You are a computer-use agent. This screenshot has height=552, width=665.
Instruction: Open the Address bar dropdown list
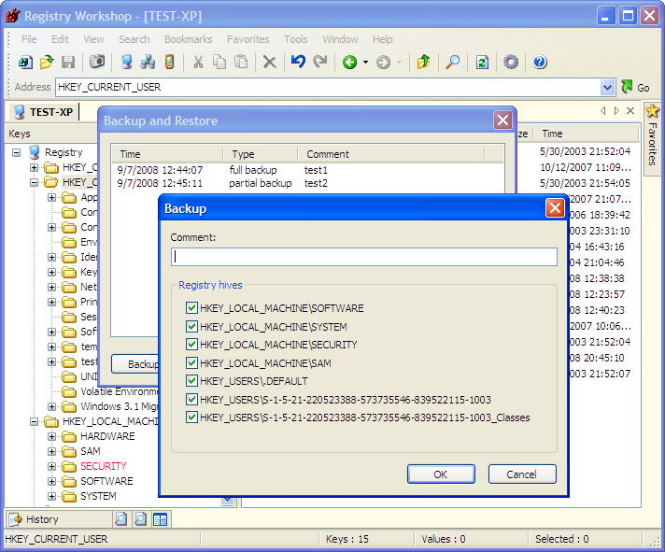[x=608, y=87]
